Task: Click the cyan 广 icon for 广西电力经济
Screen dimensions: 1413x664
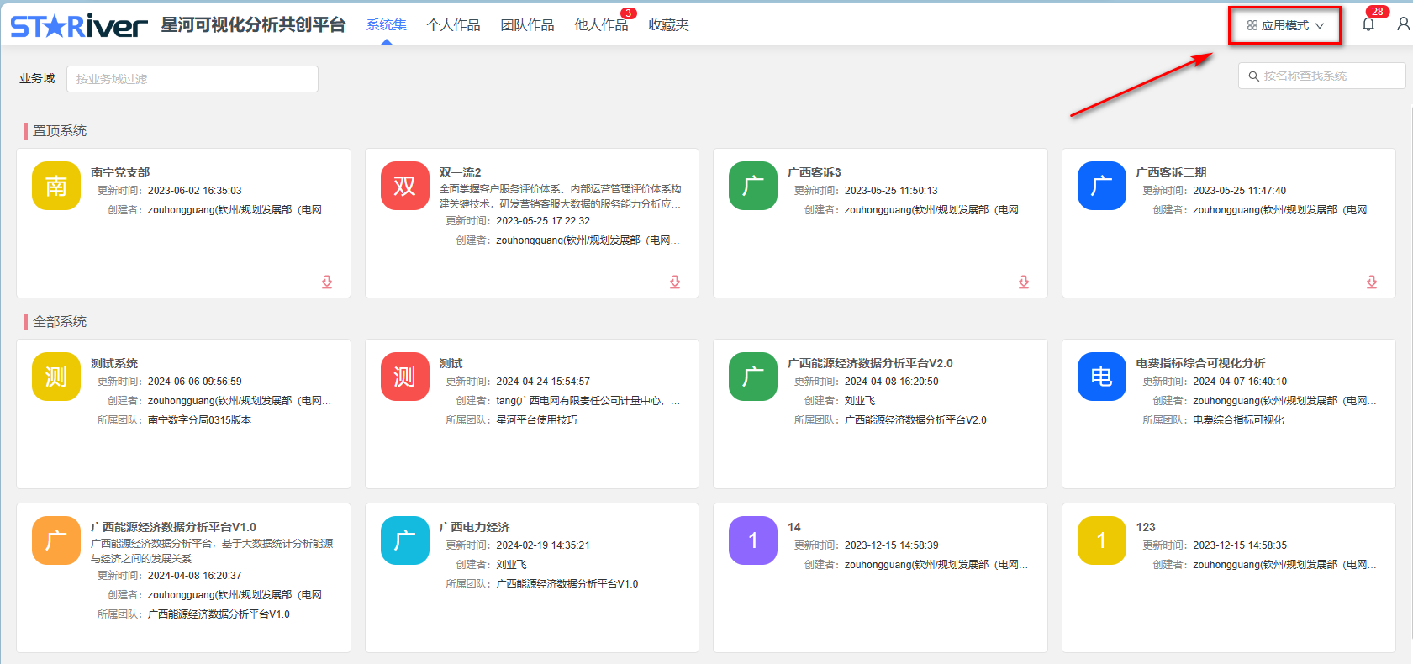Action: pyautogui.click(x=404, y=540)
